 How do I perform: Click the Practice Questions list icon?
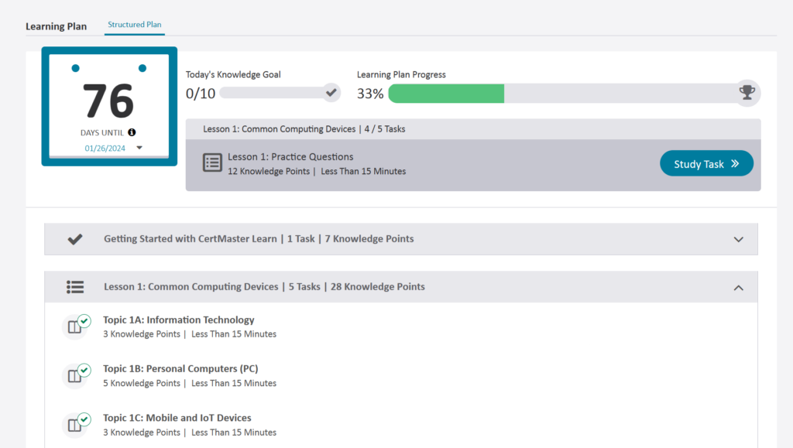pyautogui.click(x=212, y=163)
